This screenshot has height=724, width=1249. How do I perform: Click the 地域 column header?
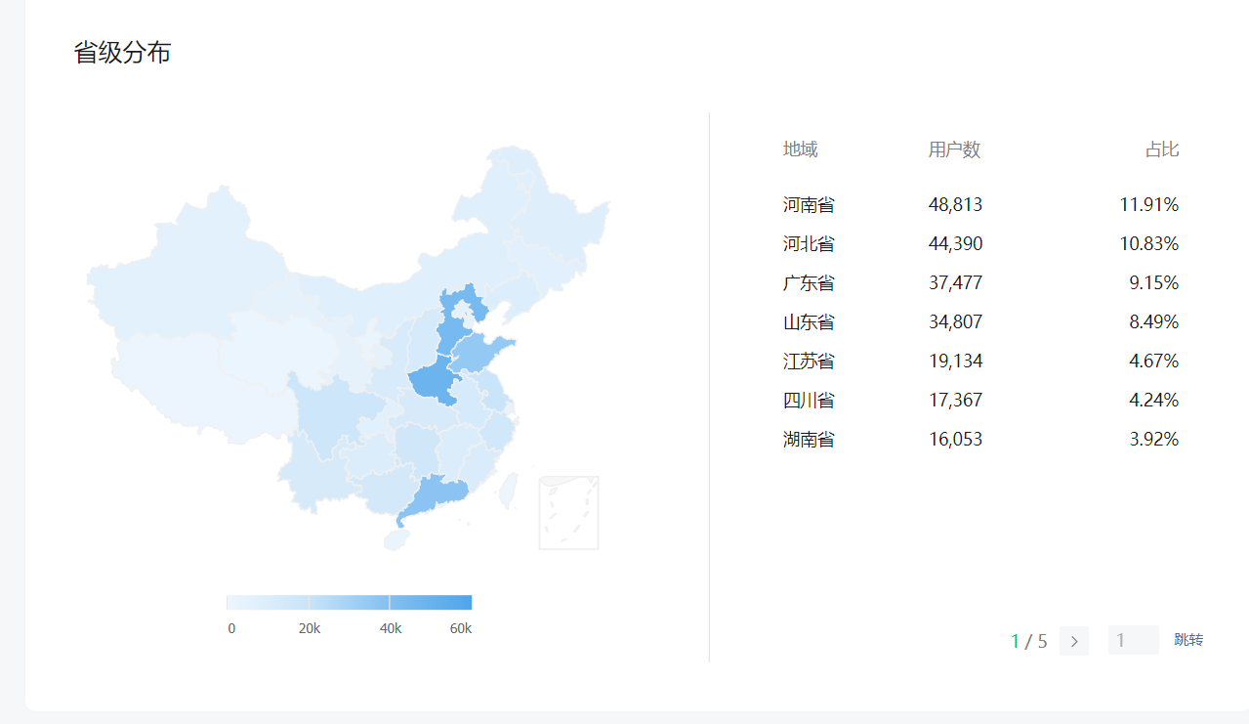point(800,149)
